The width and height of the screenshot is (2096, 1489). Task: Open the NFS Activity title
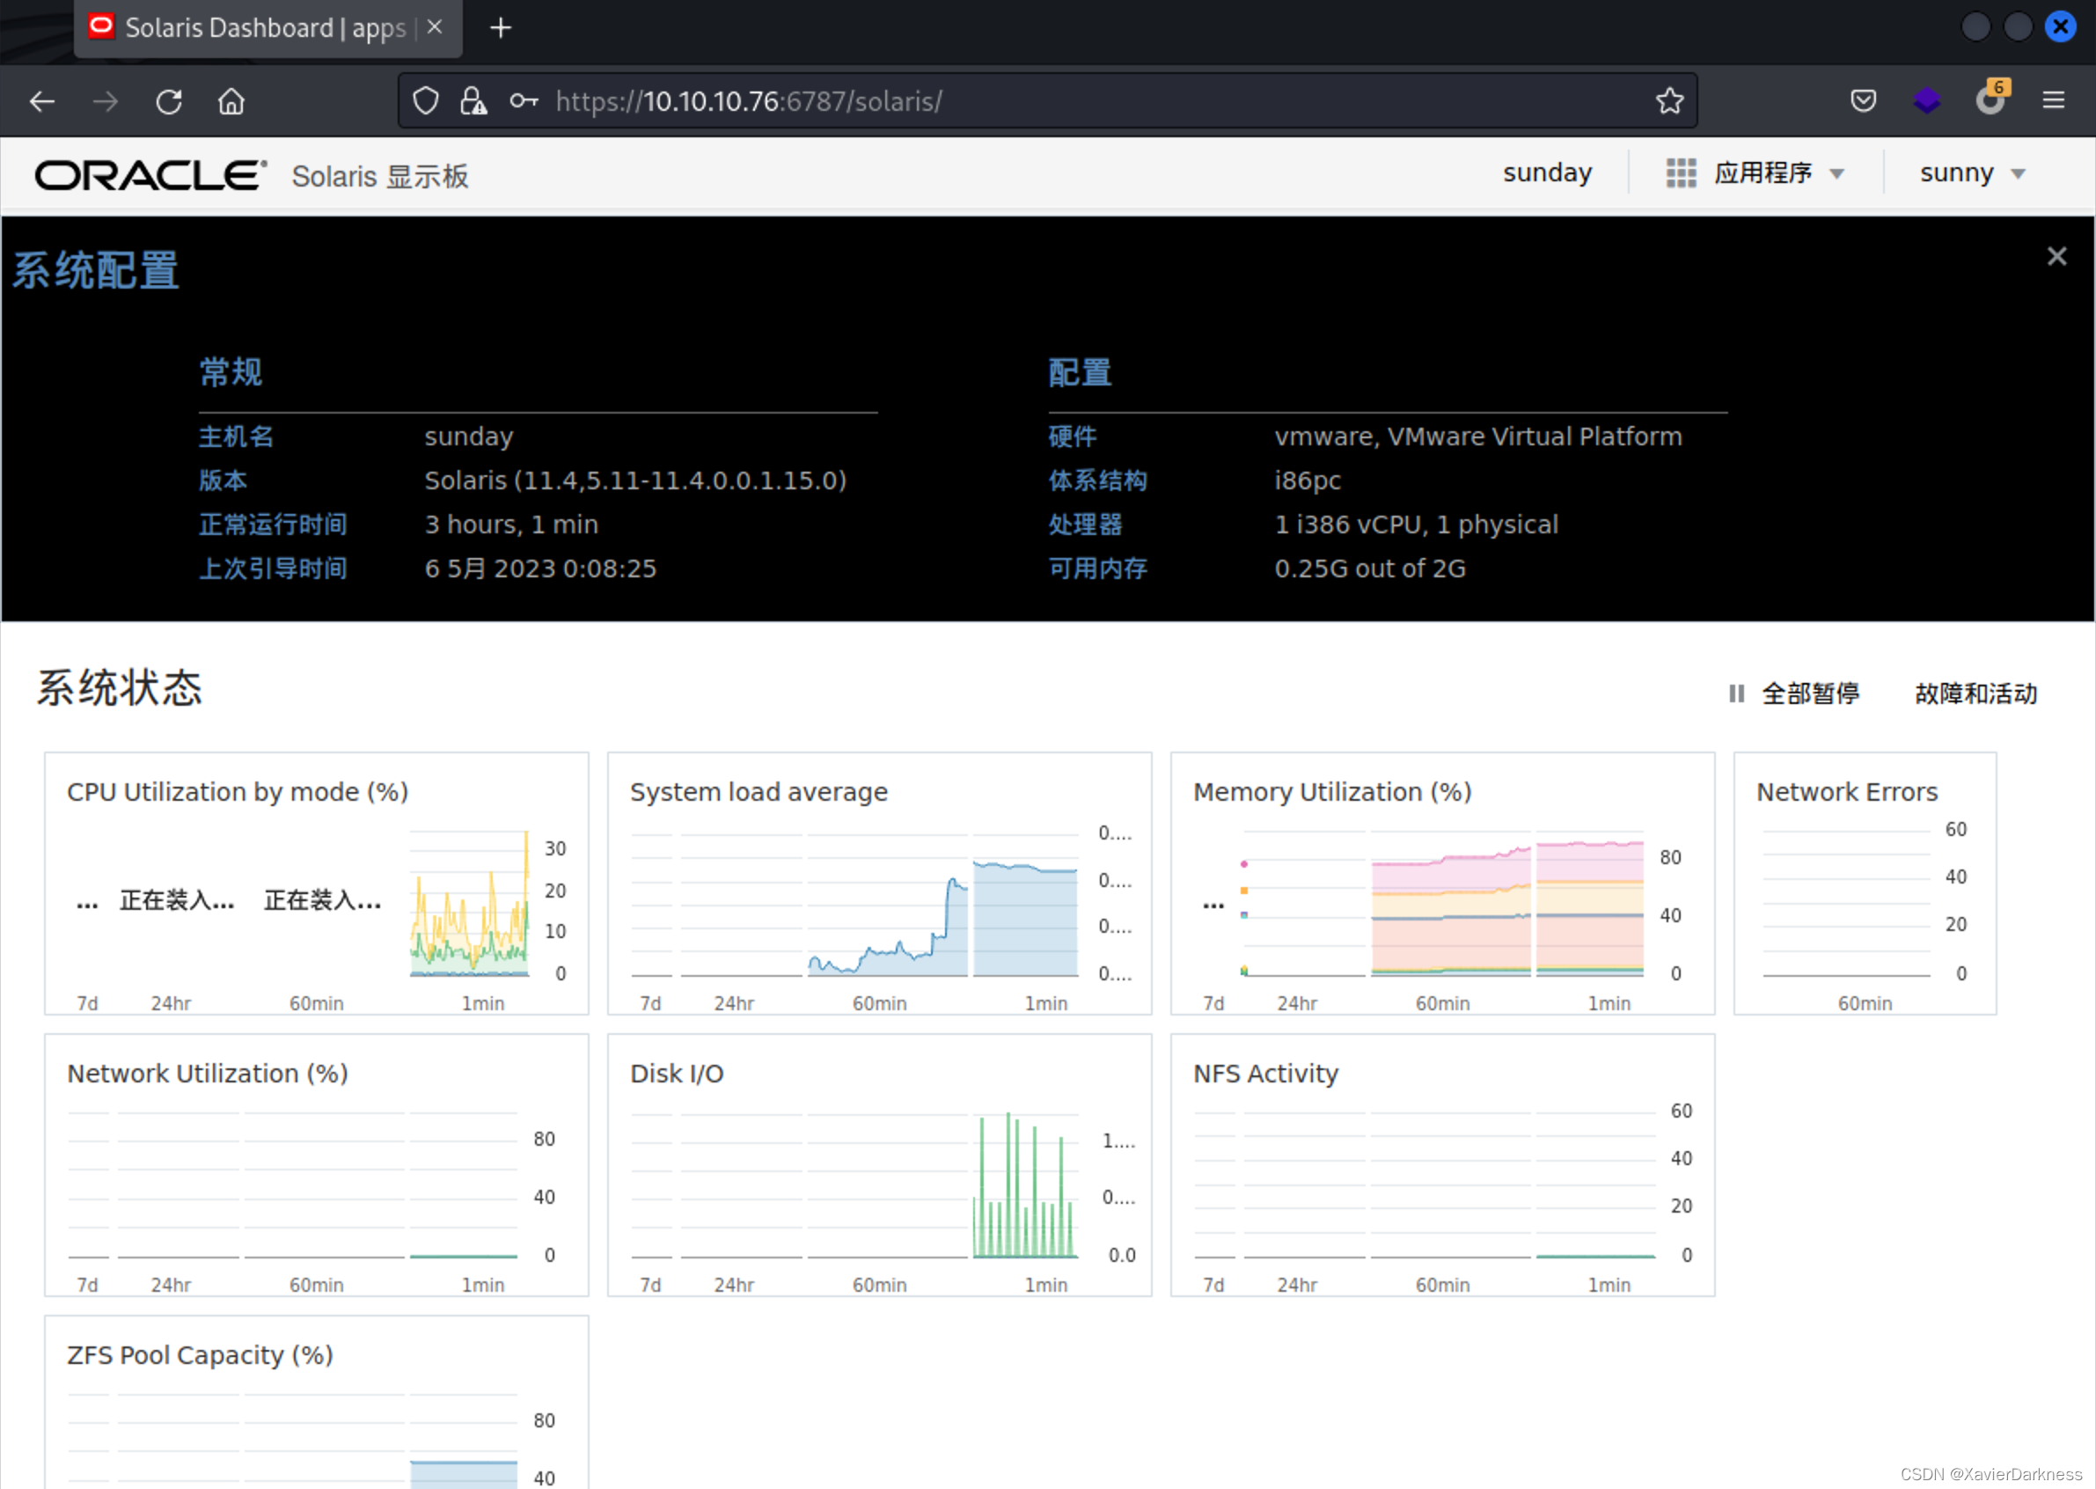coord(1265,1074)
